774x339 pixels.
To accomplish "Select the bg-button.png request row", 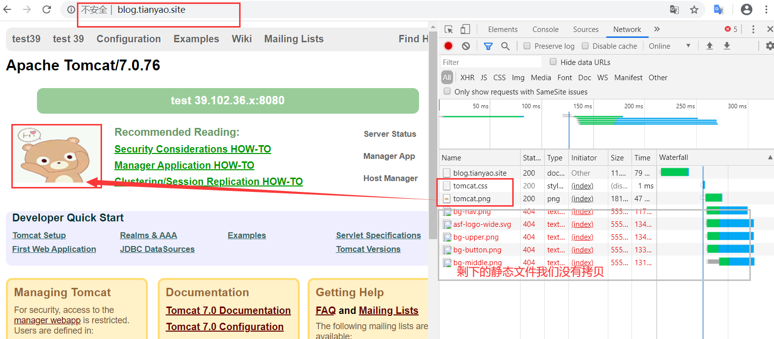I will (x=606, y=249).
